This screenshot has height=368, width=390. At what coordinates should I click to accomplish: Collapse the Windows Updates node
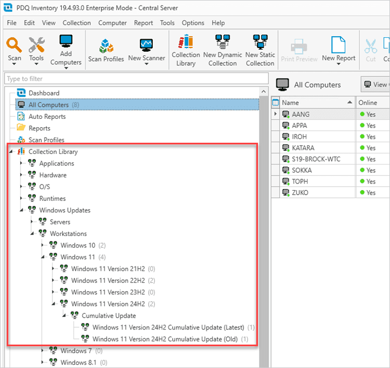(22, 210)
